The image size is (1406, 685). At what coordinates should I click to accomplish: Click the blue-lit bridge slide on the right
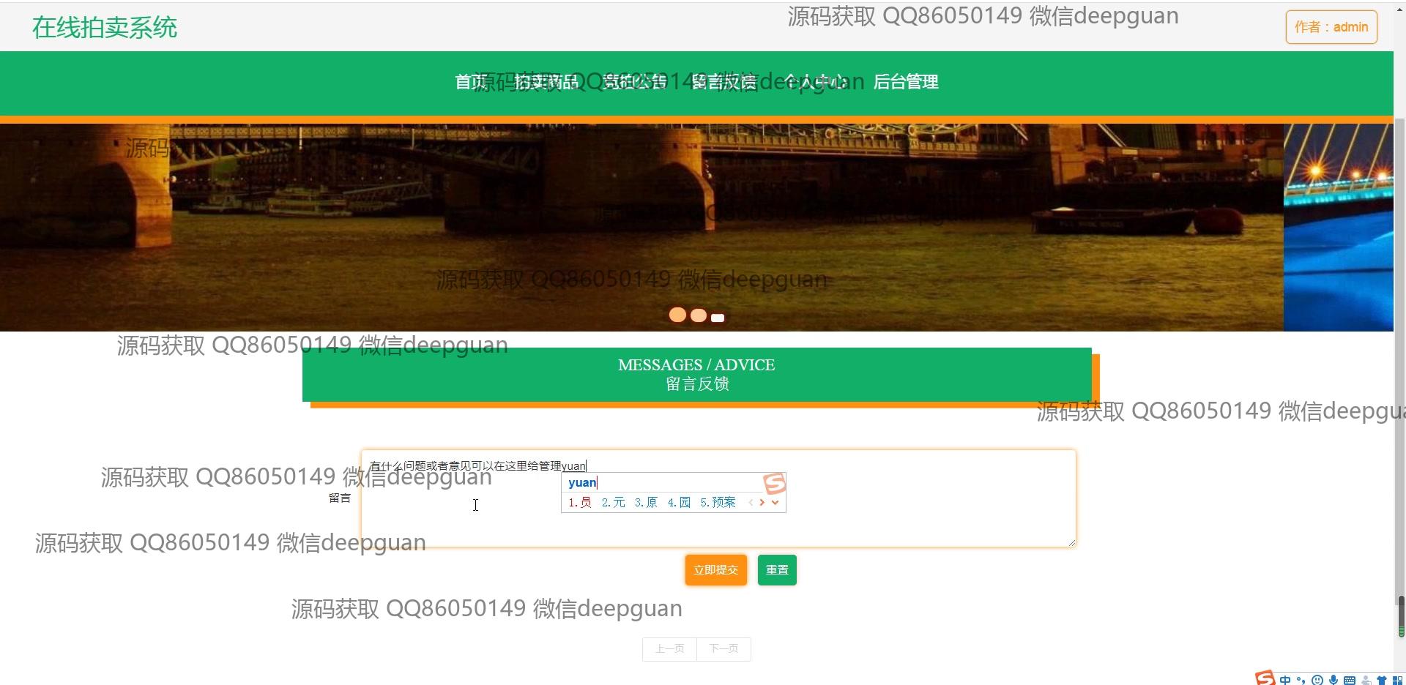1339,228
